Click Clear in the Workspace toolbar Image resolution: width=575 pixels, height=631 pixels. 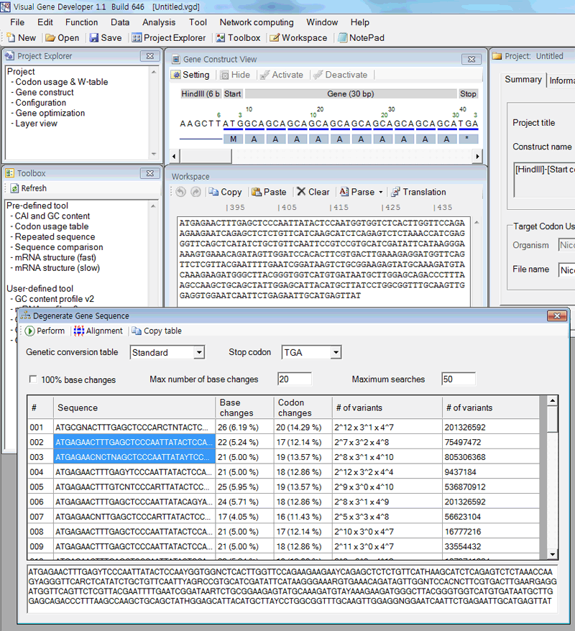[x=313, y=193]
